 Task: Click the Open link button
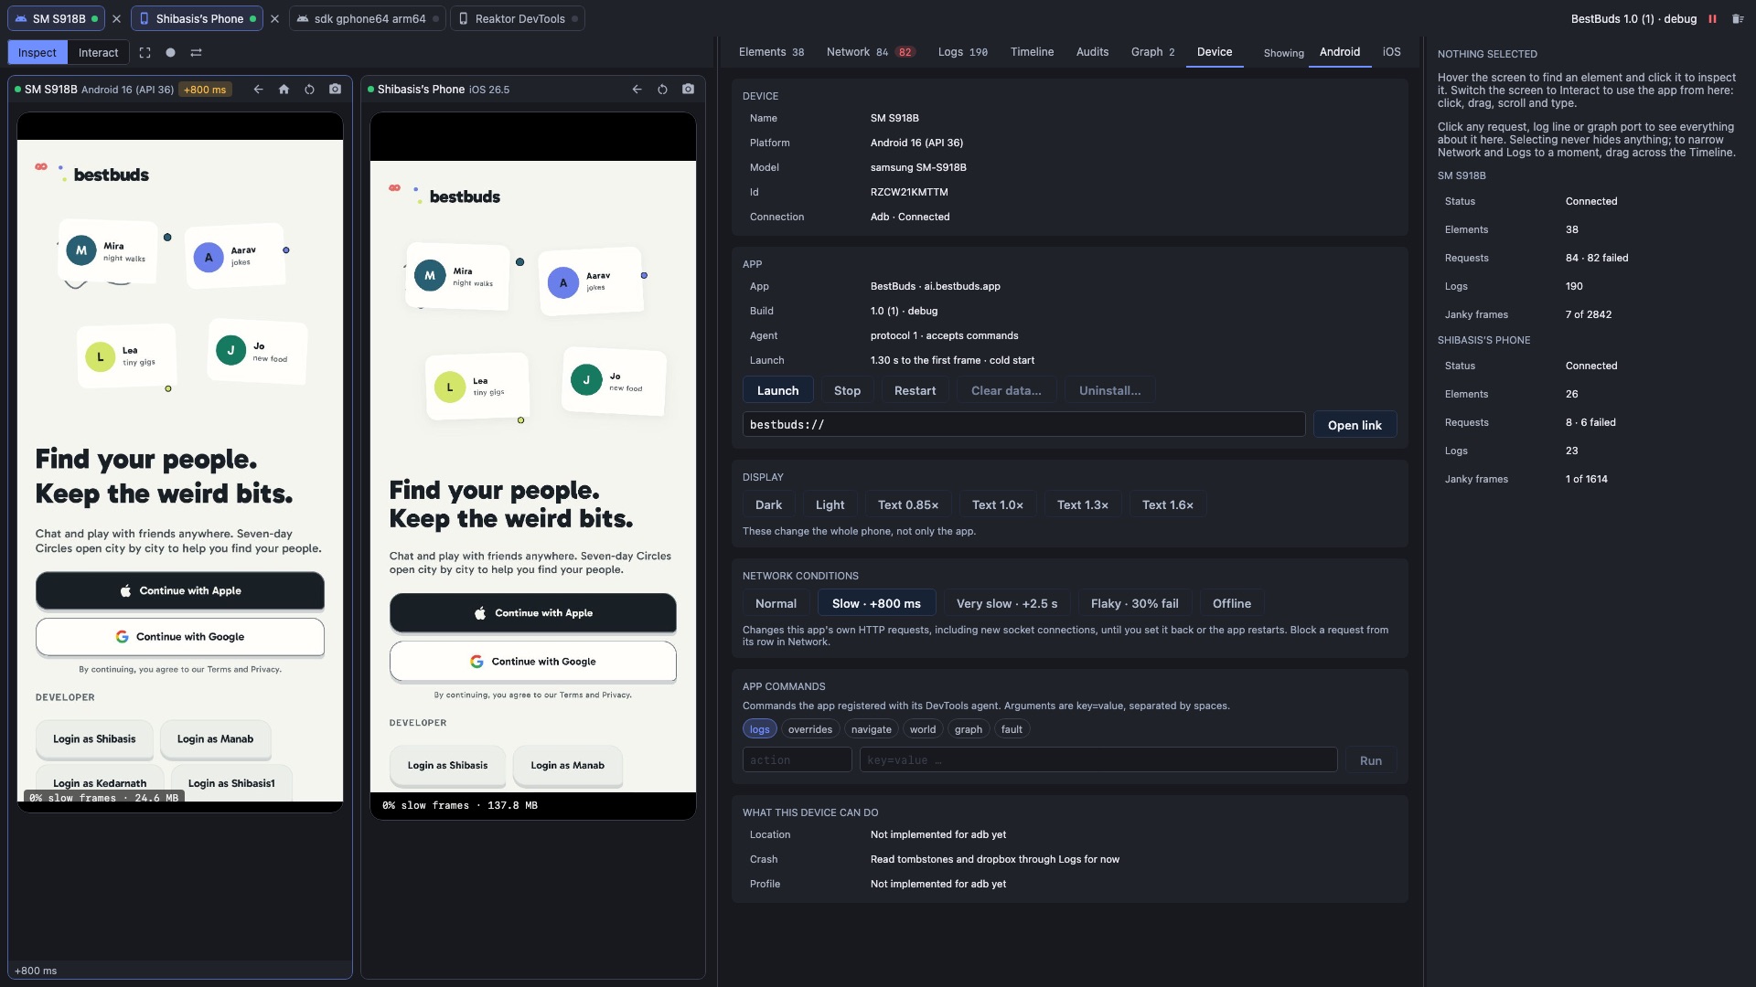1354,425
